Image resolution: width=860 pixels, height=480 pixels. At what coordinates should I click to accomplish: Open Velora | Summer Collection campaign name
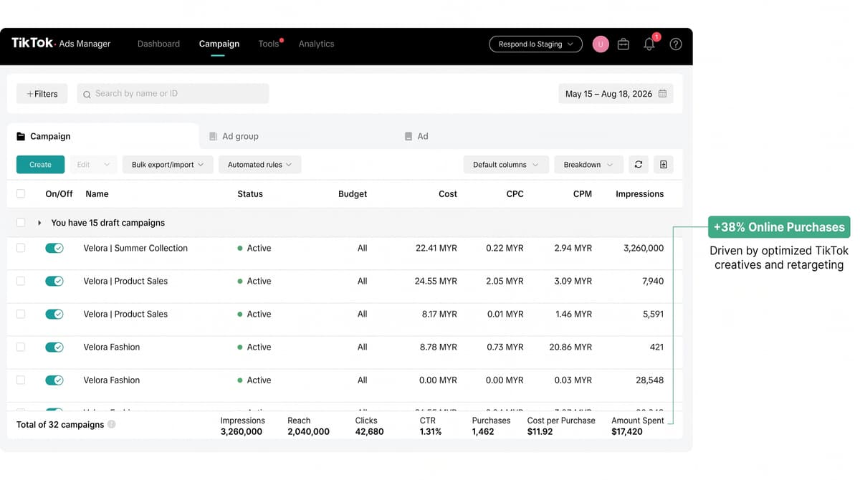pyautogui.click(x=135, y=248)
